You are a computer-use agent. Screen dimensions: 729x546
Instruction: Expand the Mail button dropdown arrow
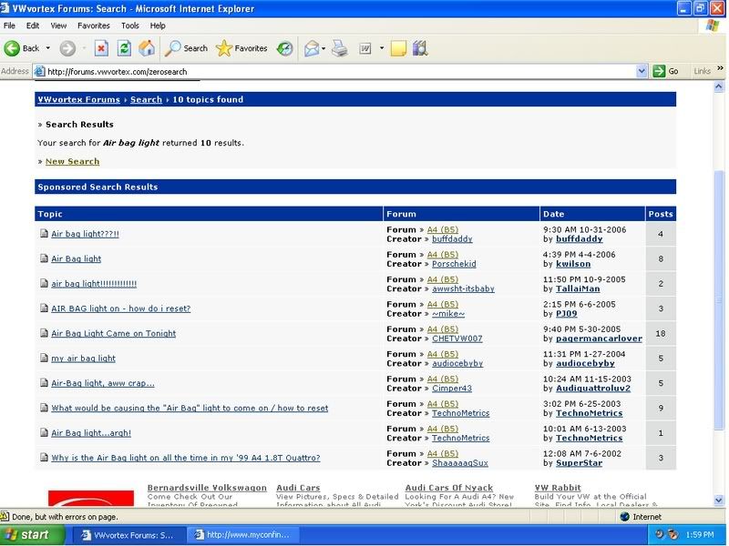point(325,48)
